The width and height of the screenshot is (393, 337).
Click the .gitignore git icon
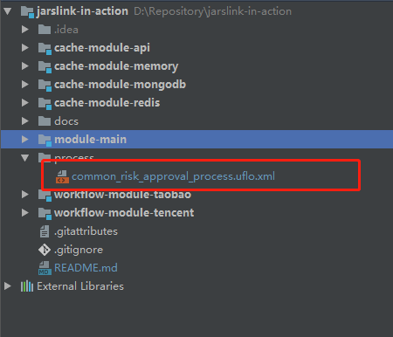pyautogui.click(x=45, y=250)
